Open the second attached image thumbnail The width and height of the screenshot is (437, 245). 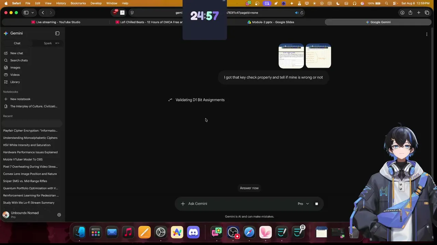tap(319, 56)
